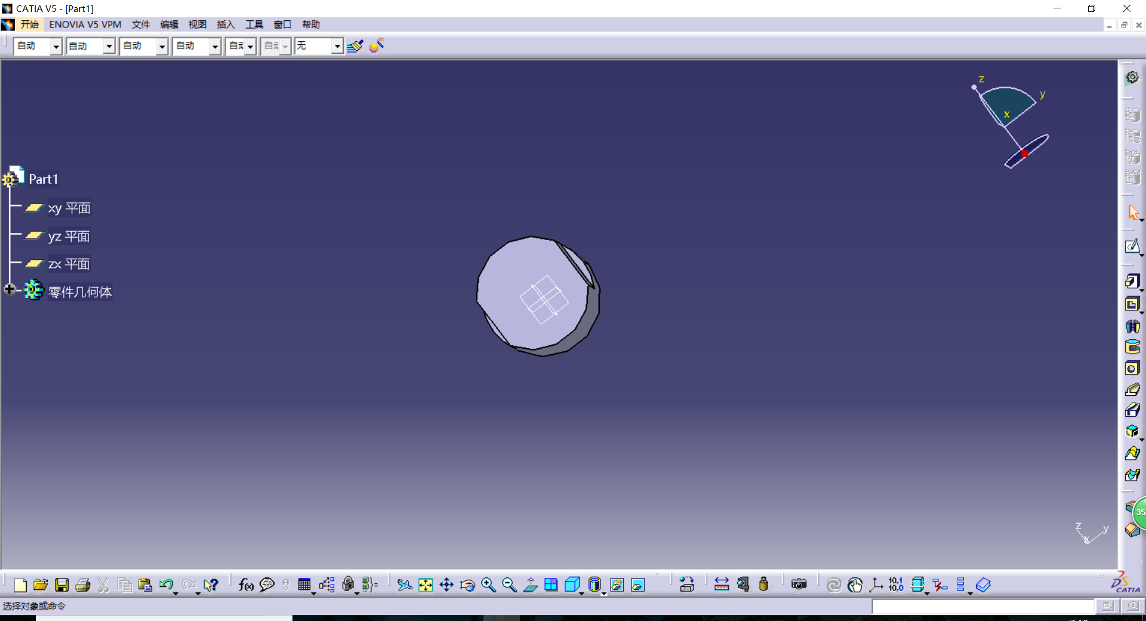The width and height of the screenshot is (1146, 621).
Task: Select the Hole tool
Action: coord(1132,368)
